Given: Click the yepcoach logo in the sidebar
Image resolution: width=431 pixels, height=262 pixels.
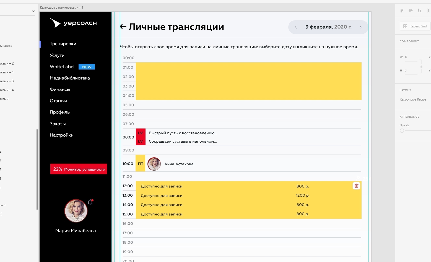Looking at the screenshot, I should (73, 23).
